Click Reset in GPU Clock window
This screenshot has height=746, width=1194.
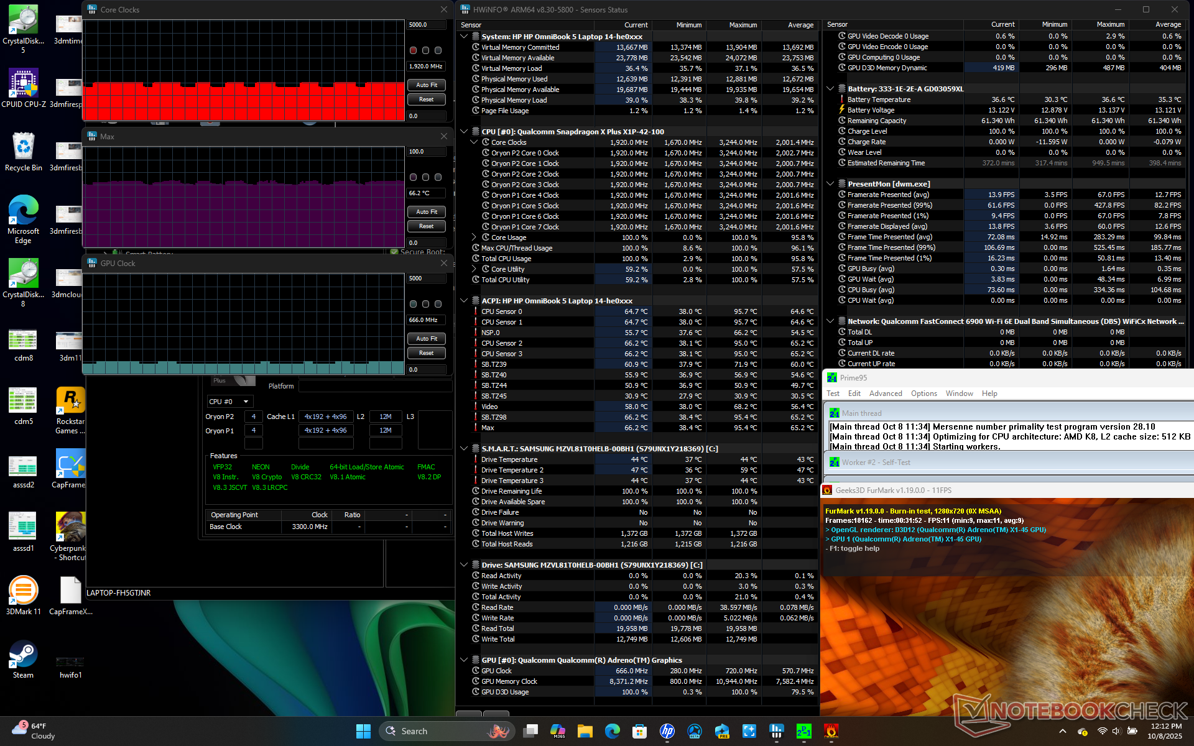pyautogui.click(x=427, y=353)
